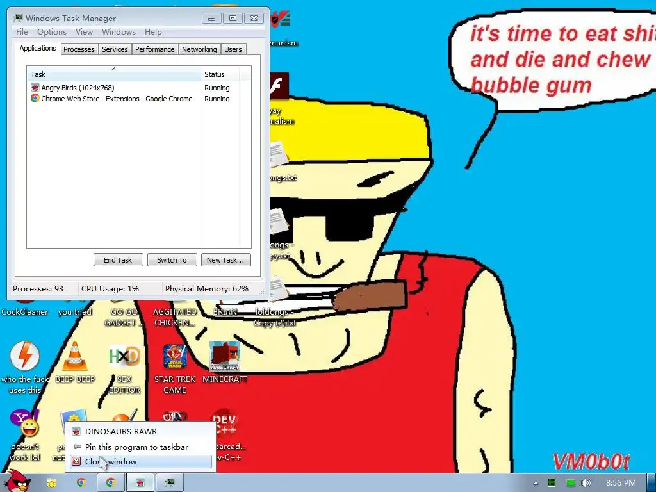Image resolution: width=656 pixels, height=492 pixels.
Task: Click the New Task... button
Action: tap(225, 260)
